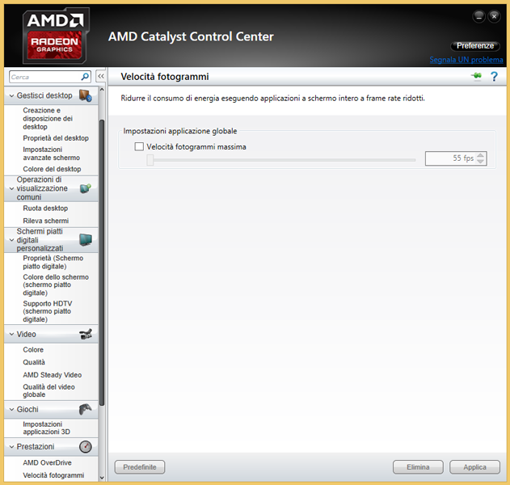Open Colore del desktop page
This screenshot has height=485, width=510.
pyautogui.click(x=52, y=169)
